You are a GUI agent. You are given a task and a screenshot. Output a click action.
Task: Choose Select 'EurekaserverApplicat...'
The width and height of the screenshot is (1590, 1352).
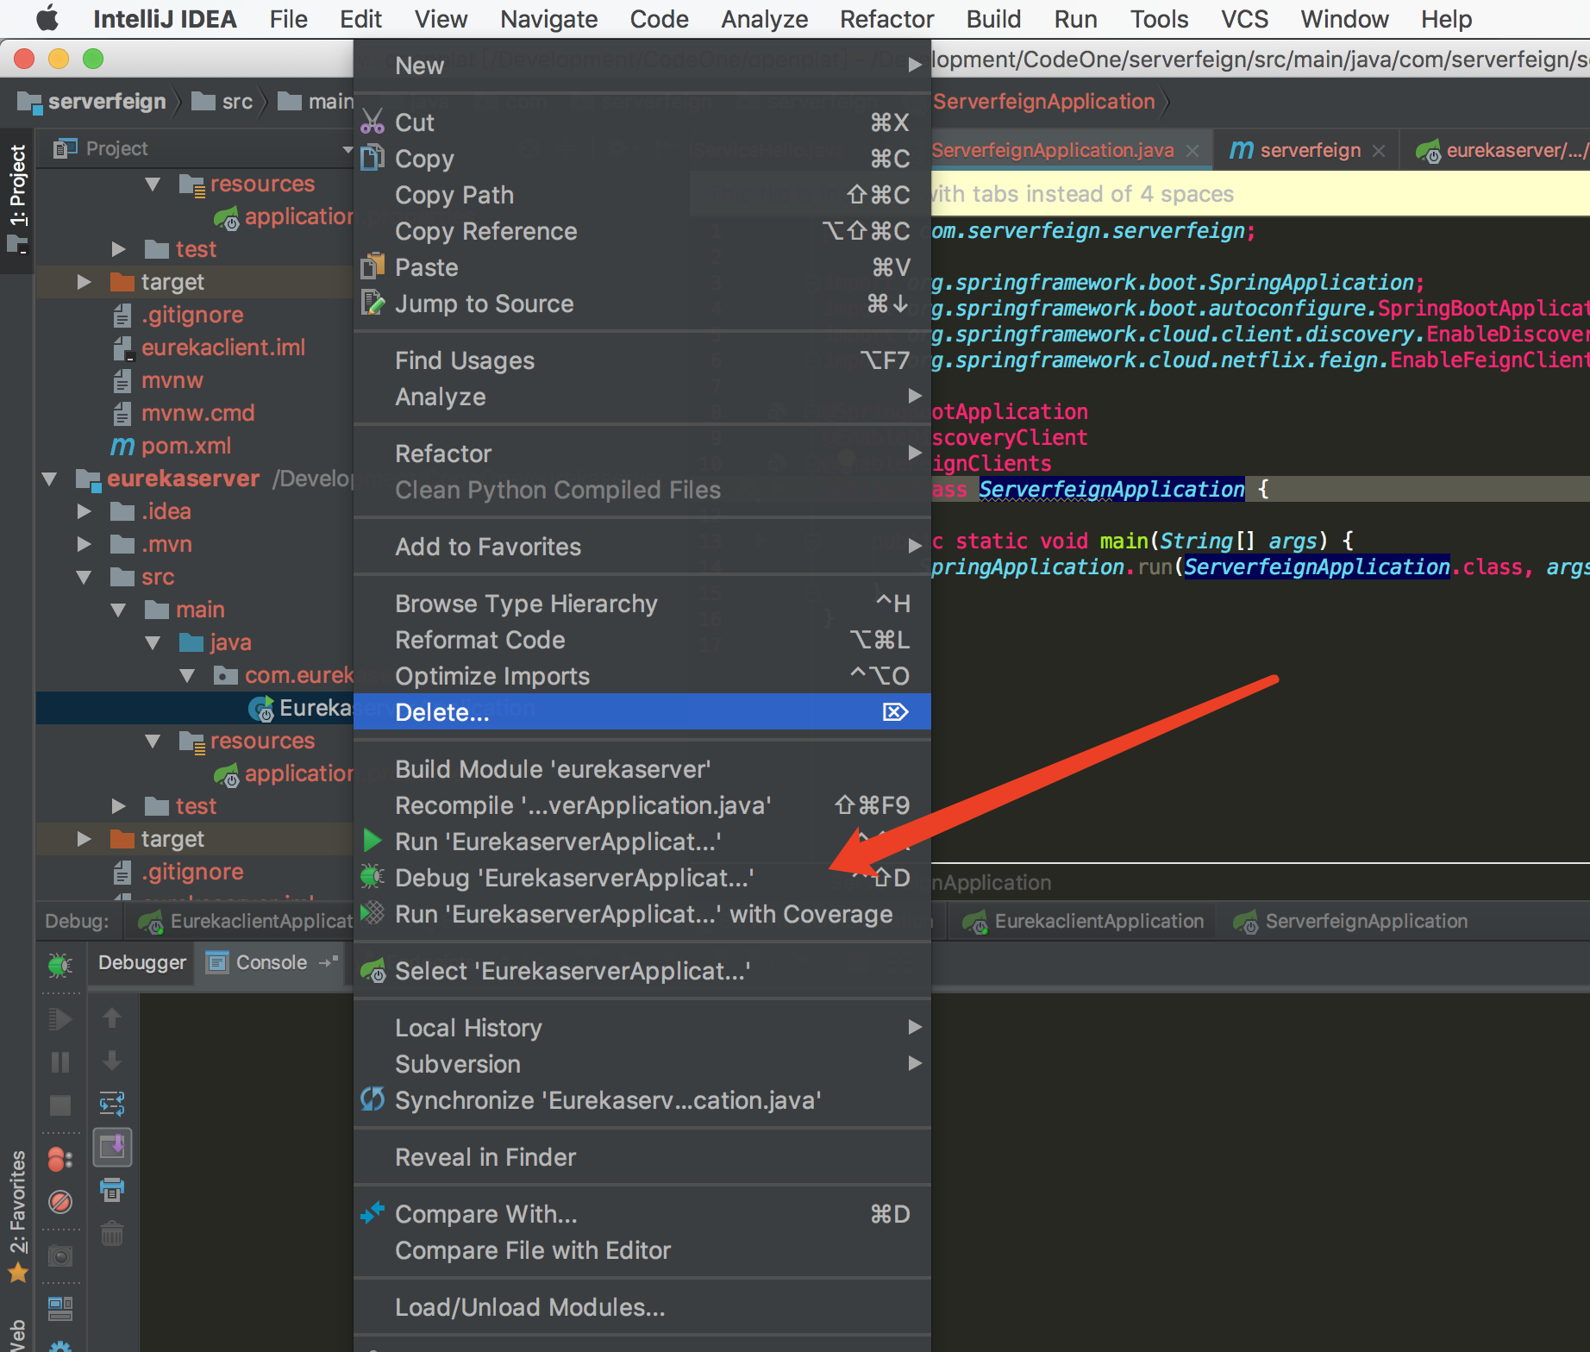[x=642, y=971]
